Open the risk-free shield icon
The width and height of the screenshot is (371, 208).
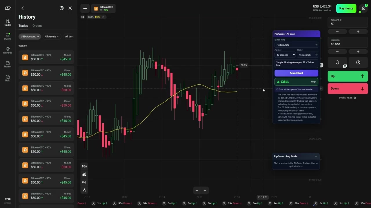(337, 62)
